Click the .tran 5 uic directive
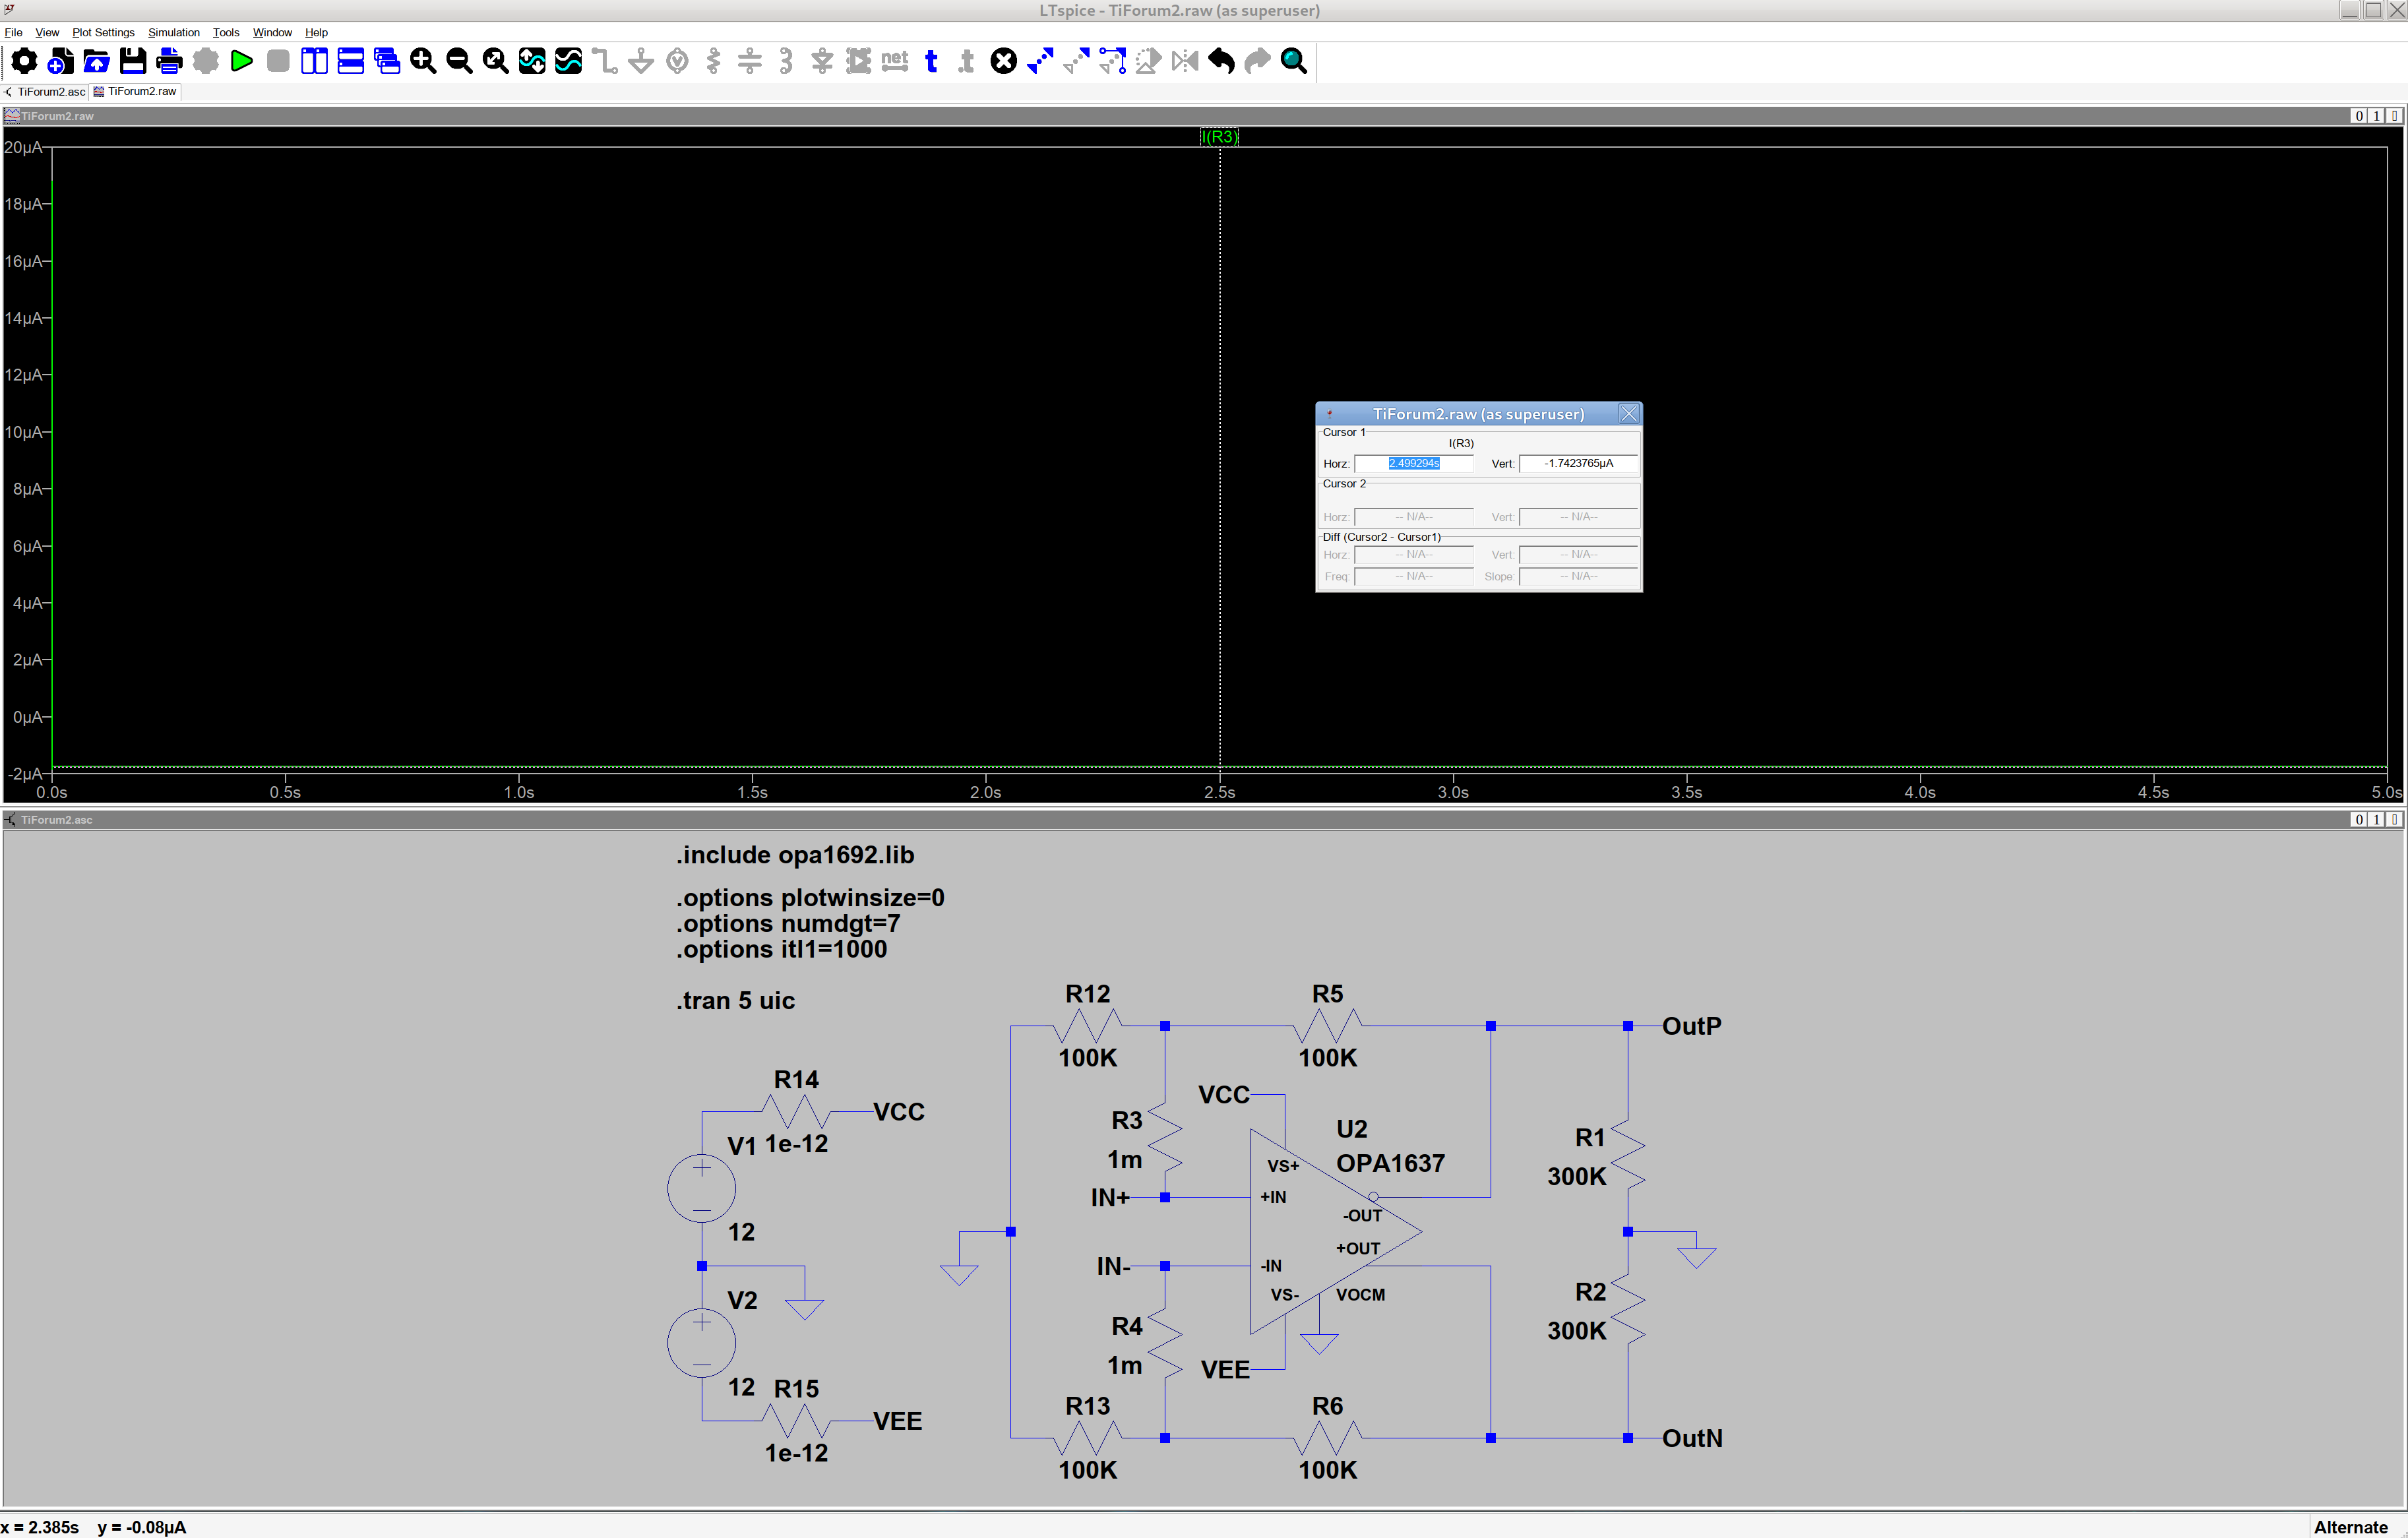The width and height of the screenshot is (2408, 1538). coord(735,1001)
